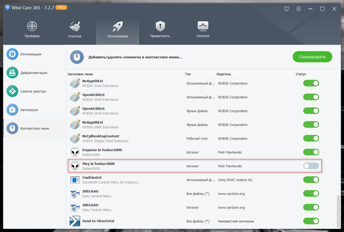Screen dimensions: 344x232
Task: Toggle OpenGLShExt Исполняемый ф... status switch
Action: click(x=311, y=97)
